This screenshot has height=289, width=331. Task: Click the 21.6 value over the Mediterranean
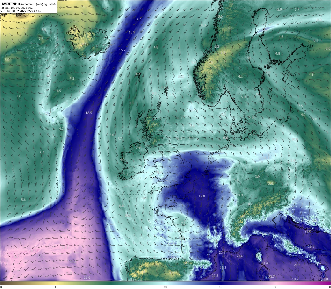pos(240,256)
